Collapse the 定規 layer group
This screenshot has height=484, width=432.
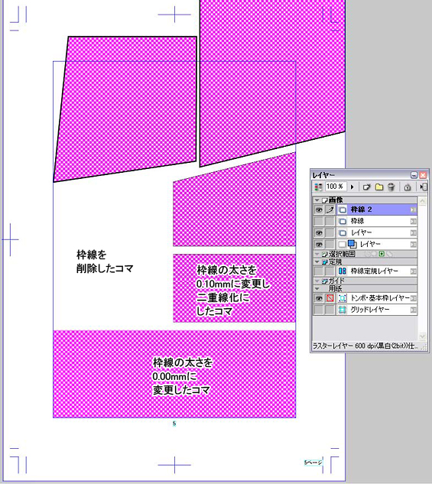pos(317,261)
